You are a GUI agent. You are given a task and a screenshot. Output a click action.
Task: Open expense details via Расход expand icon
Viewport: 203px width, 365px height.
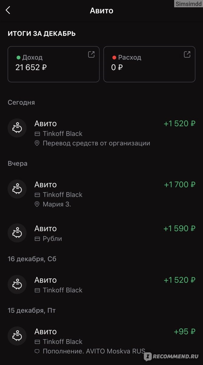point(187,54)
